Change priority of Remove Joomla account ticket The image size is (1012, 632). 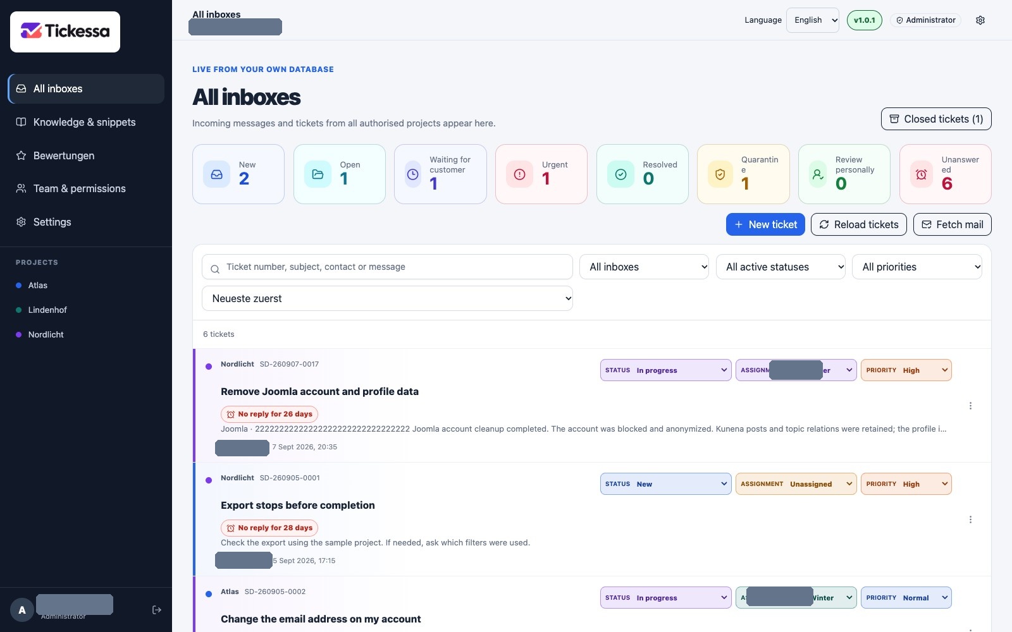(906, 370)
